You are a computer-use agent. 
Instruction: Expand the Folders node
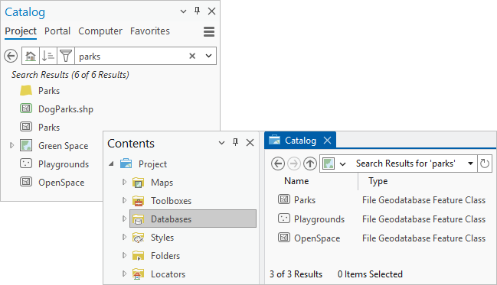[x=124, y=255]
